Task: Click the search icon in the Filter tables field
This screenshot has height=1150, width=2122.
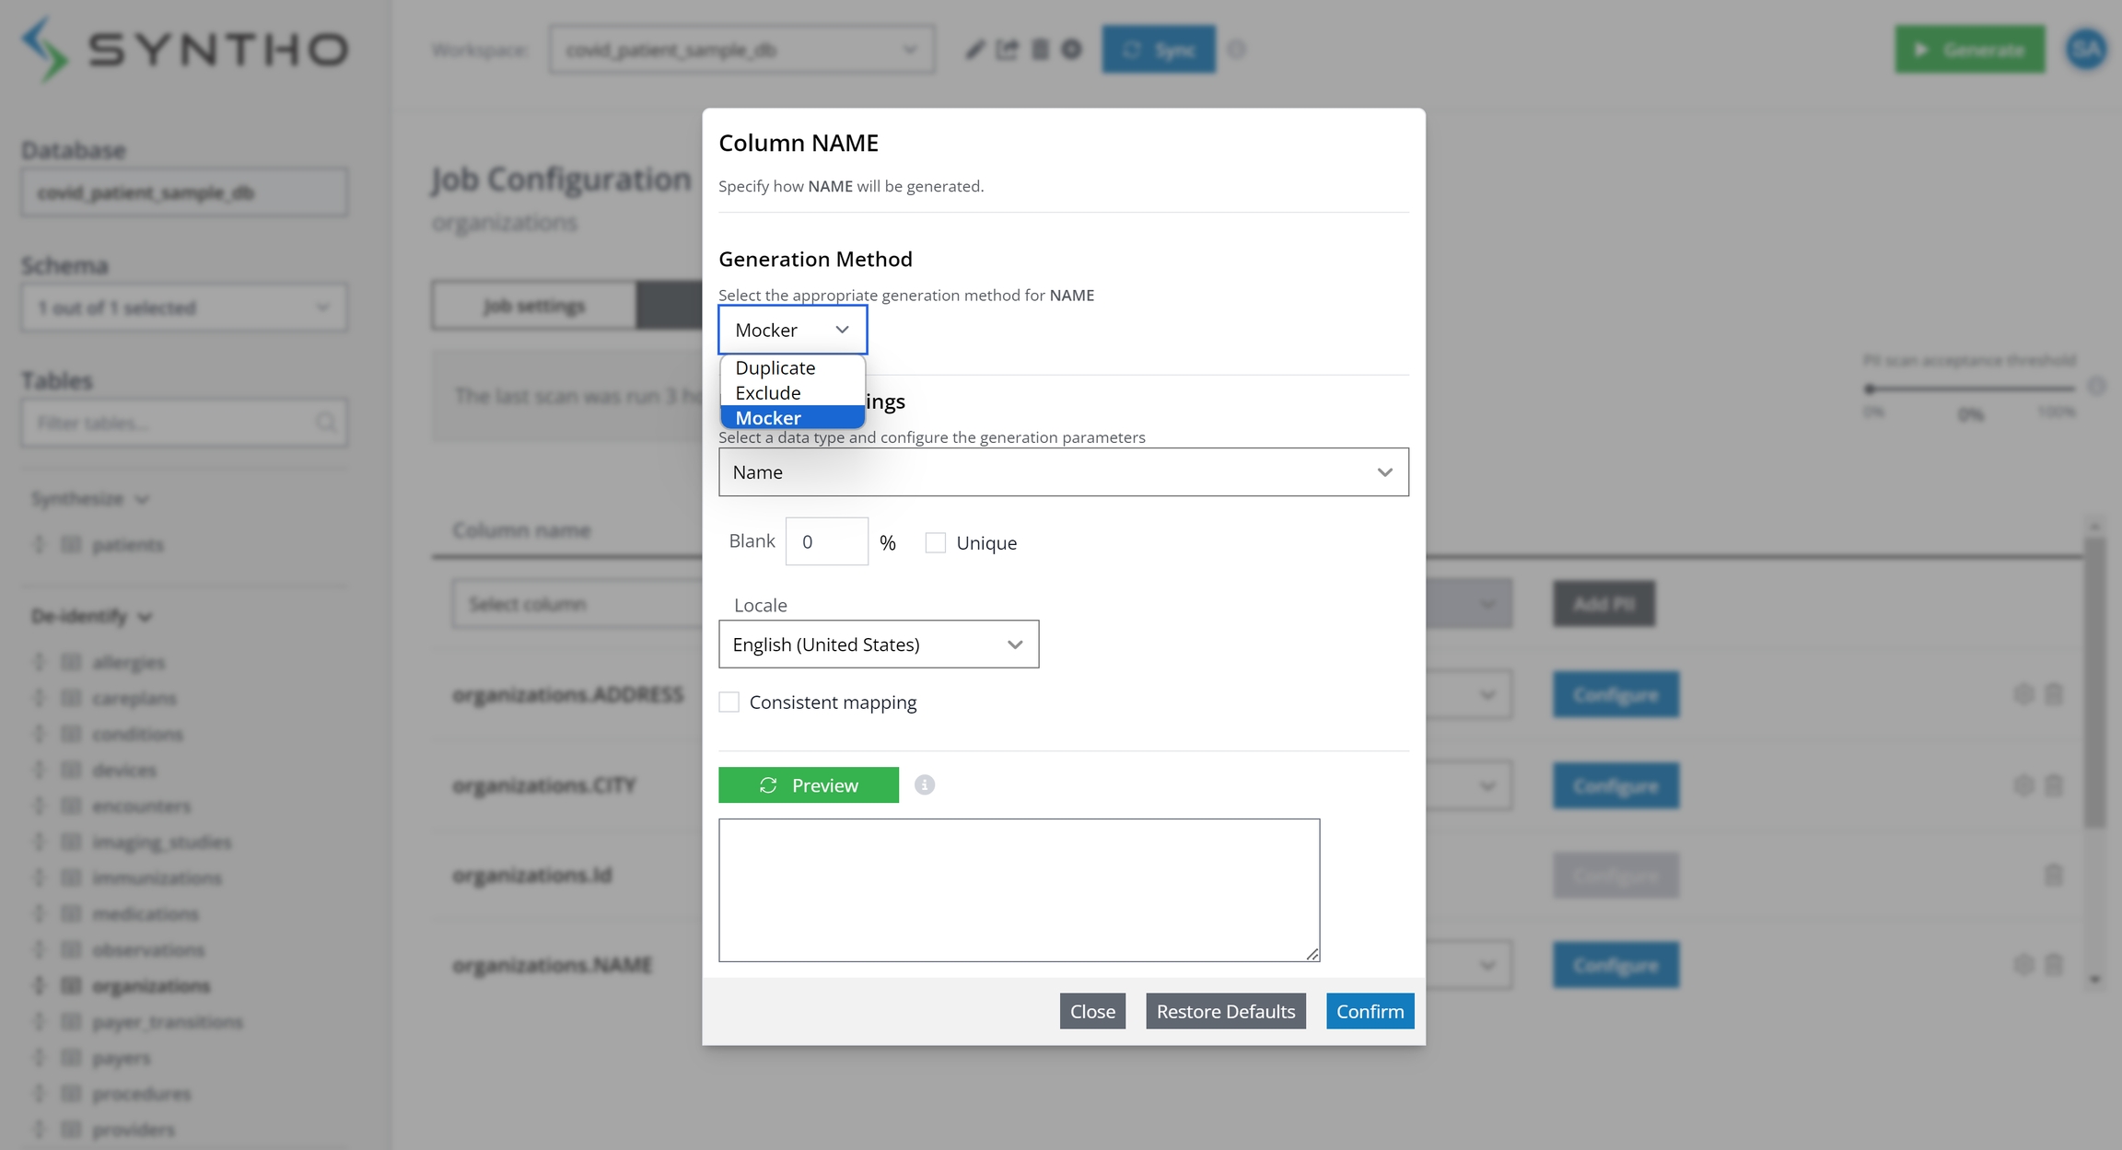Action: 326,423
